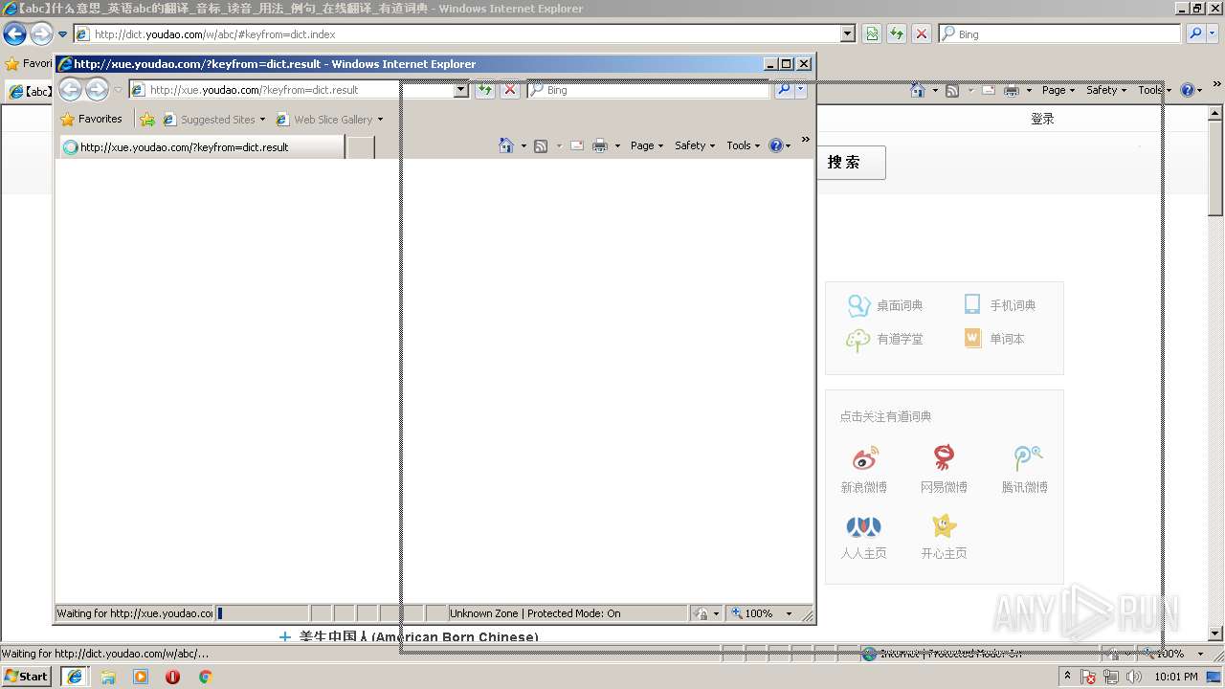Stop loading the dict.youdao page
1225x689 pixels.
[x=922, y=34]
